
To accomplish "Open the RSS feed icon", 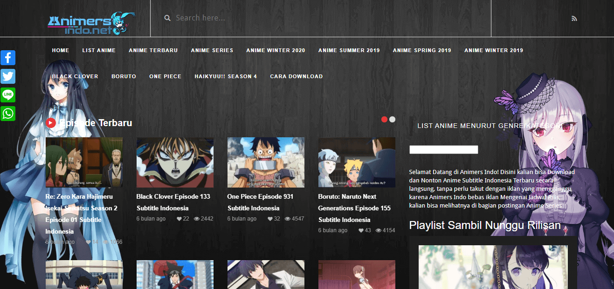I will (x=574, y=19).
